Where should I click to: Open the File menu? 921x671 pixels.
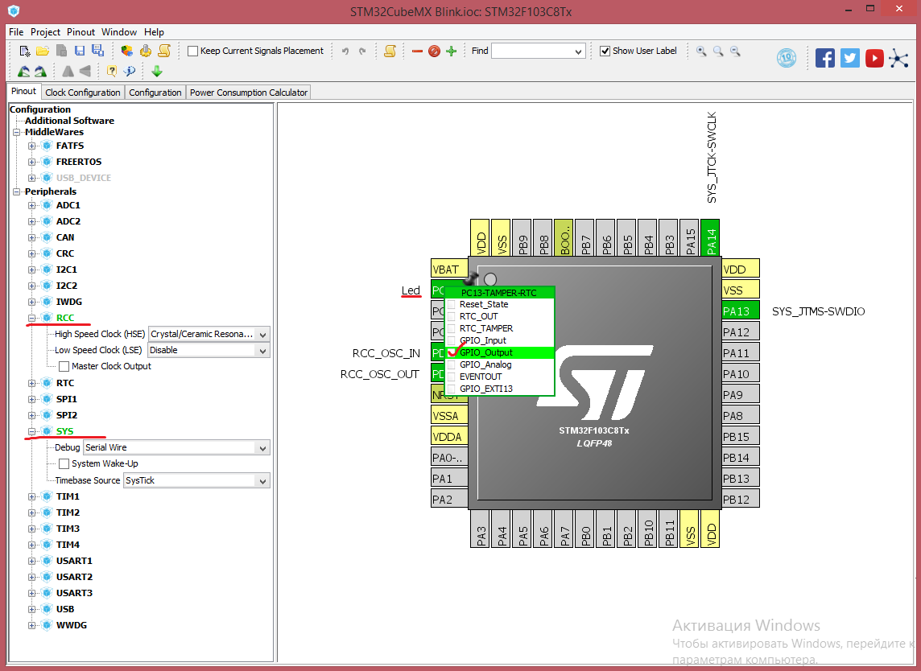16,32
